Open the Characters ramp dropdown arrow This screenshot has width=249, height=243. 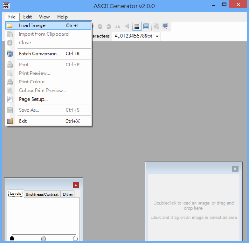[157, 36]
